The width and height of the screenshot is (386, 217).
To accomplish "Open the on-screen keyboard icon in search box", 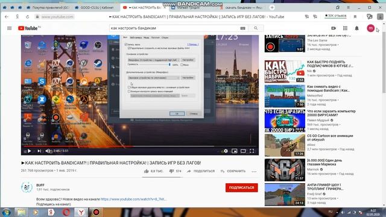I will click(x=242, y=28).
